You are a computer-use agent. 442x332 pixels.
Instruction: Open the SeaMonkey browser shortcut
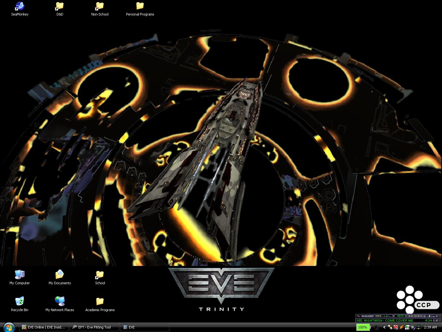(x=20, y=9)
